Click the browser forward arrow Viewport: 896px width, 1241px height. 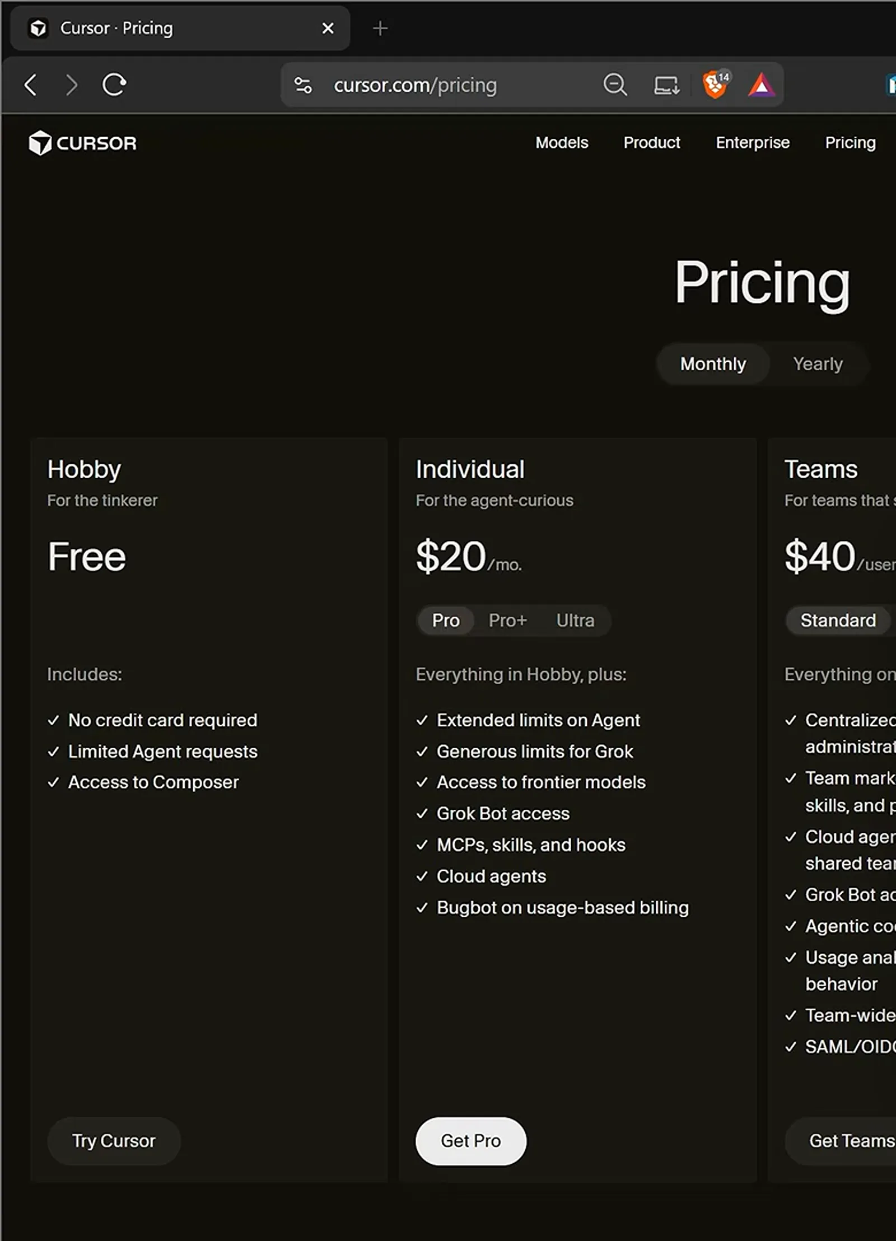click(x=71, y=85)
